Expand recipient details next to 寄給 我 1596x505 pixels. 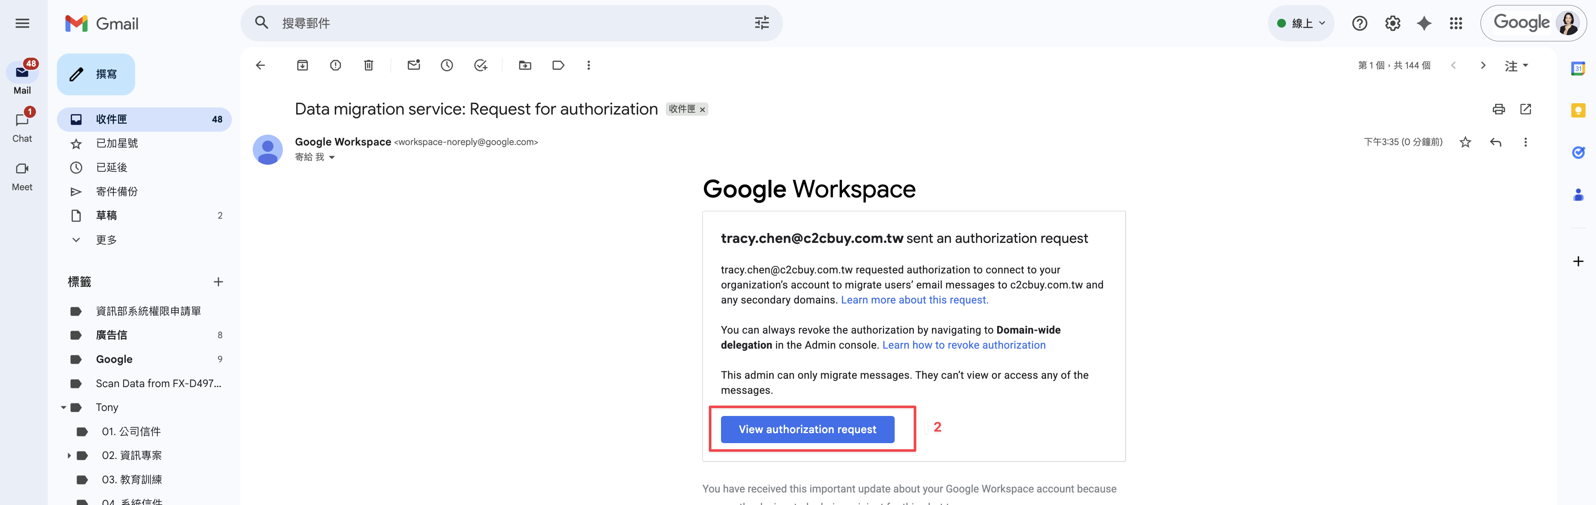[x=332, y=158]
